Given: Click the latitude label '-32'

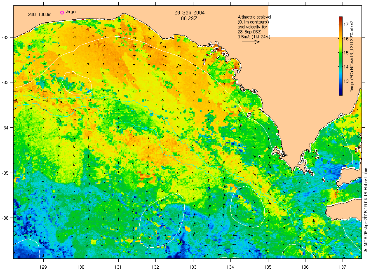Looking at the screenshot, I should click(5, 38).
